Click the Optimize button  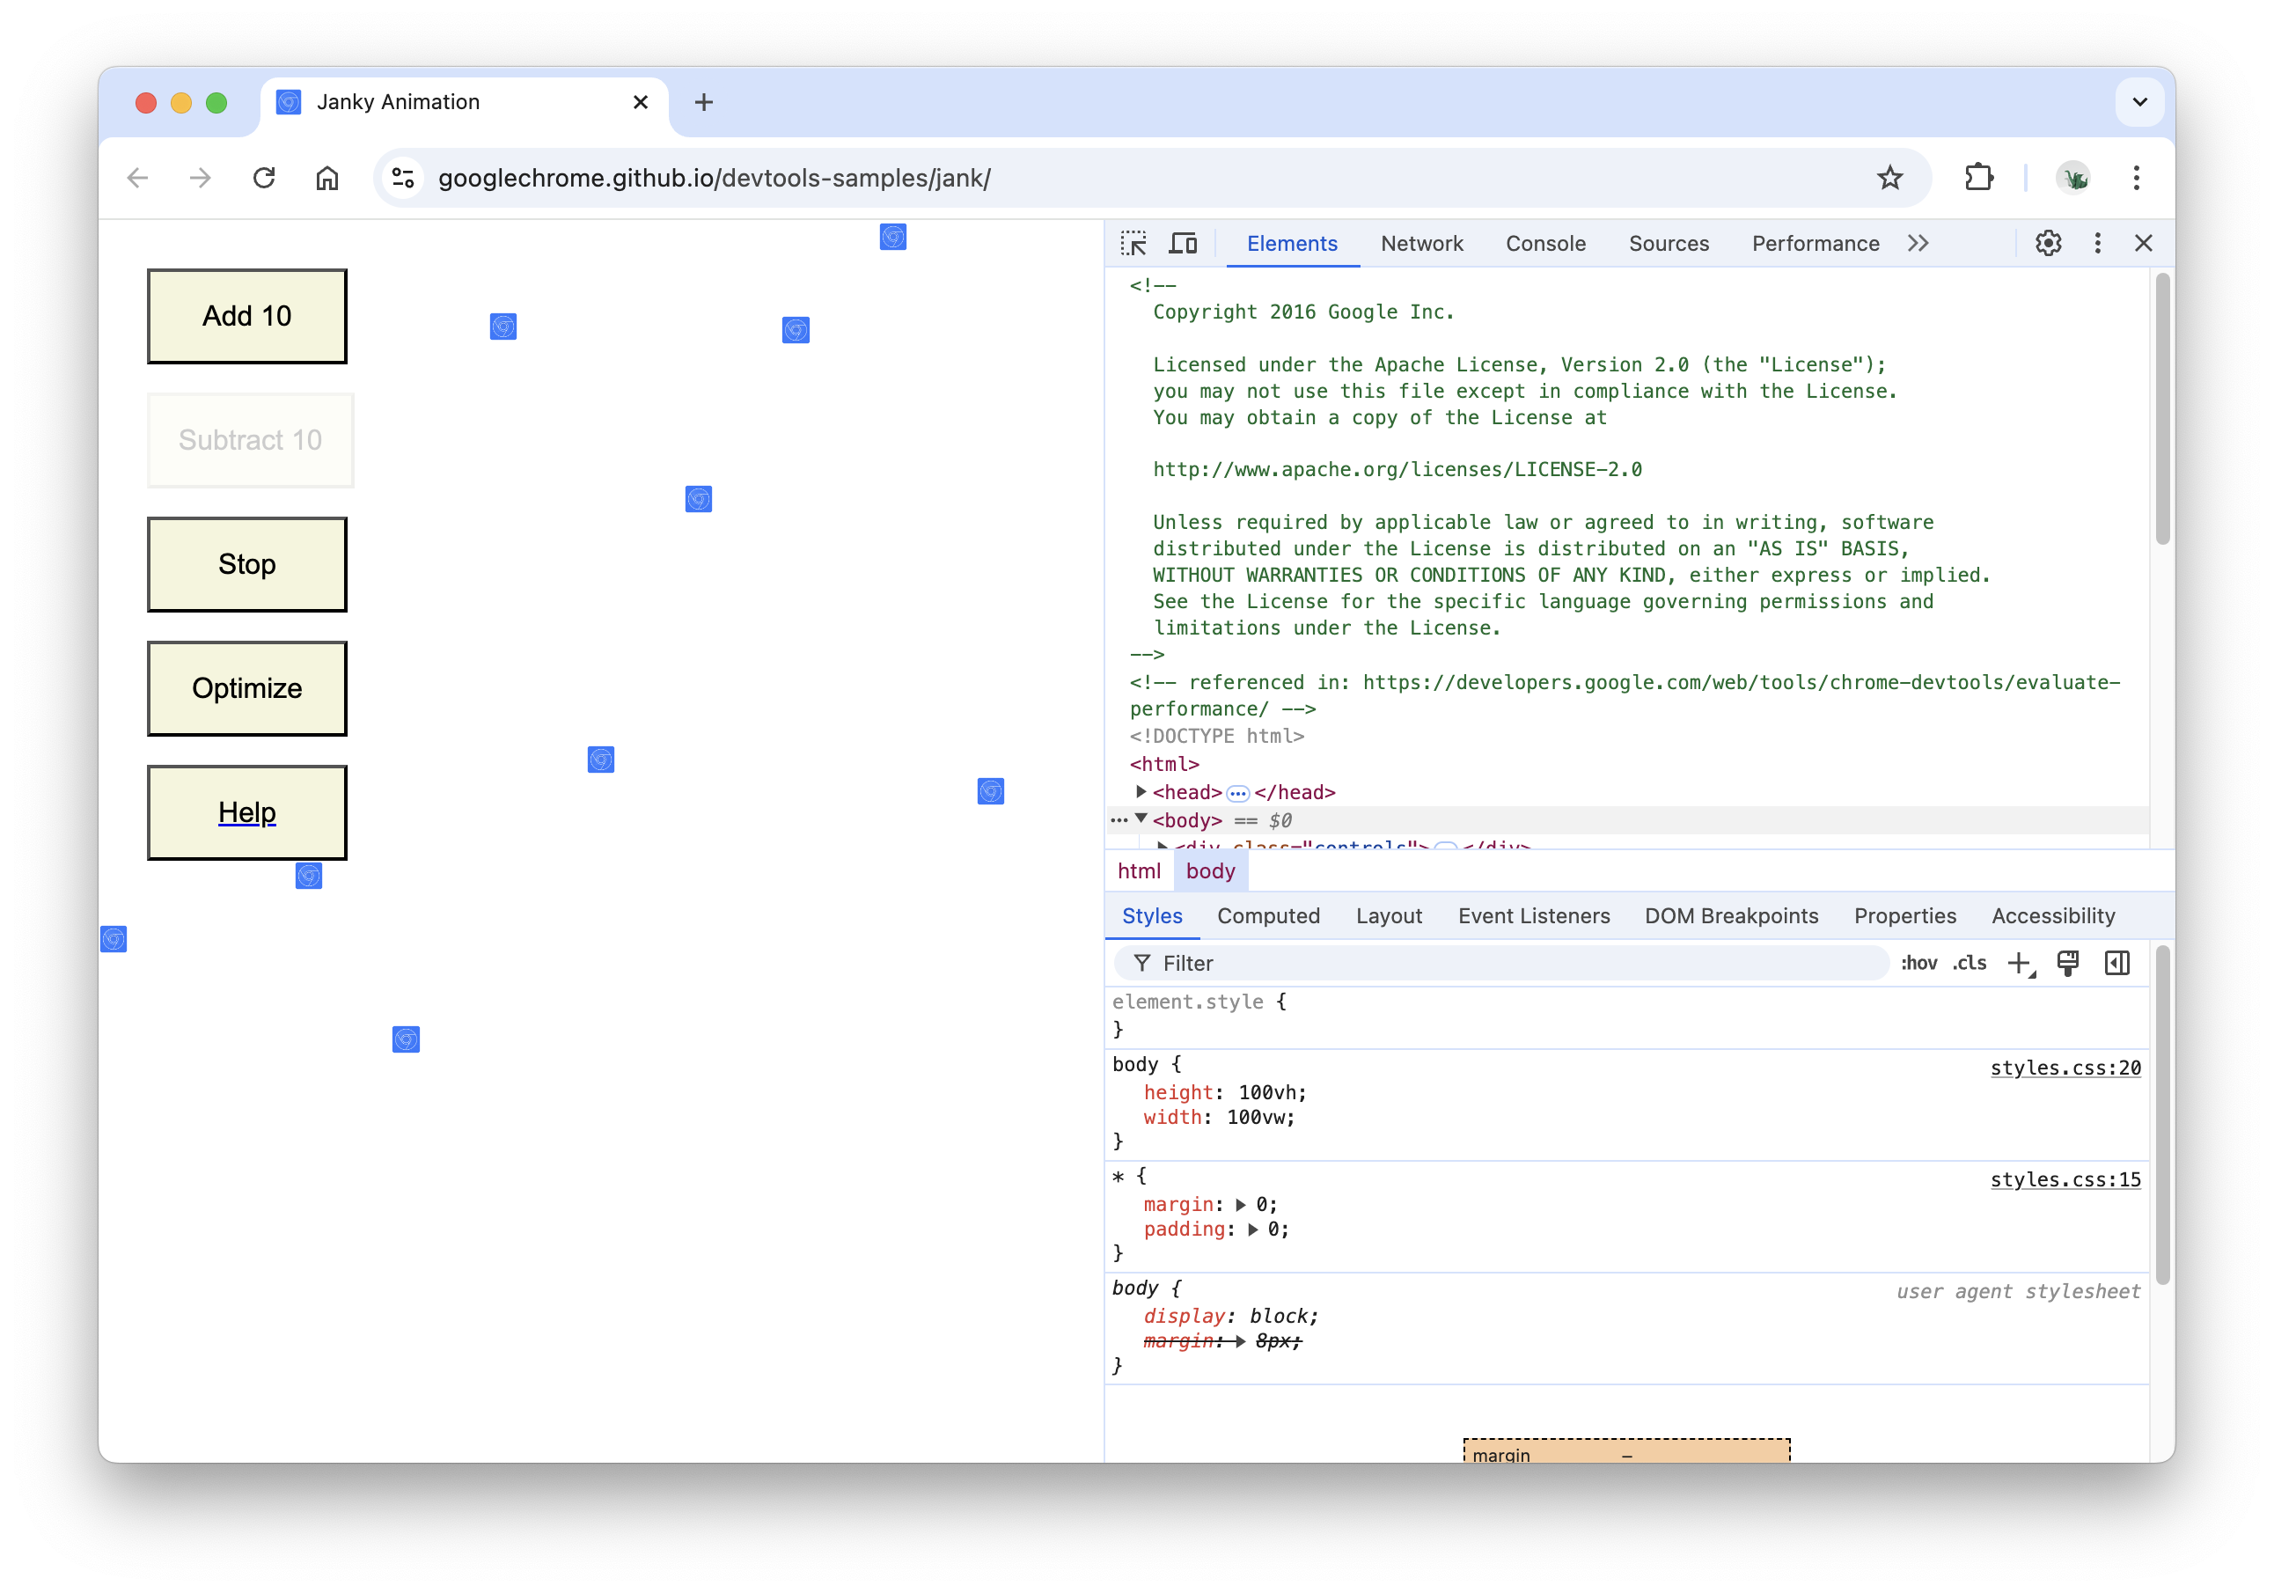[x=247, y=687]
